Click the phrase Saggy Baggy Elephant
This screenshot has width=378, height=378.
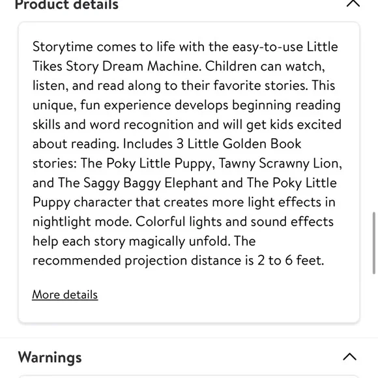point(151,183)
